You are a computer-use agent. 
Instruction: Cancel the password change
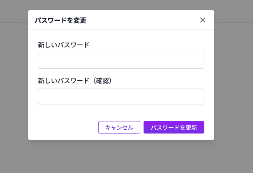[x=119, y=127]
